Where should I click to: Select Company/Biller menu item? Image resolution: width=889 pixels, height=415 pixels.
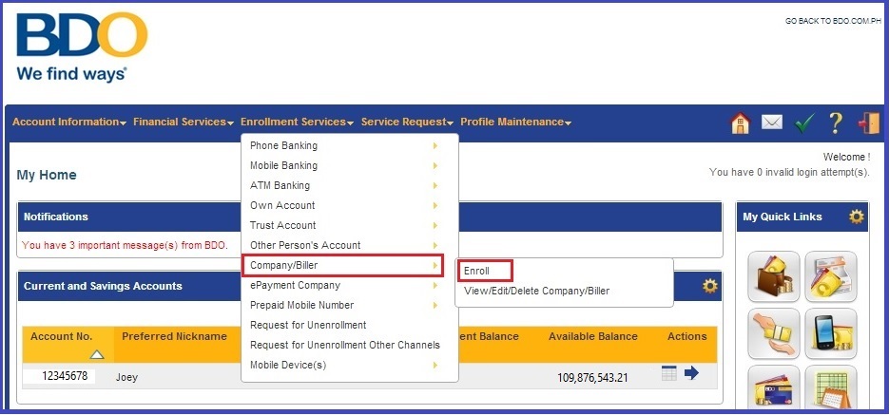pyautogui.click(x=342, y=265)
